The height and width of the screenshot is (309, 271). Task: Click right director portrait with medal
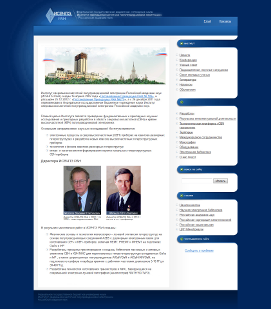(x=124, y=191)
